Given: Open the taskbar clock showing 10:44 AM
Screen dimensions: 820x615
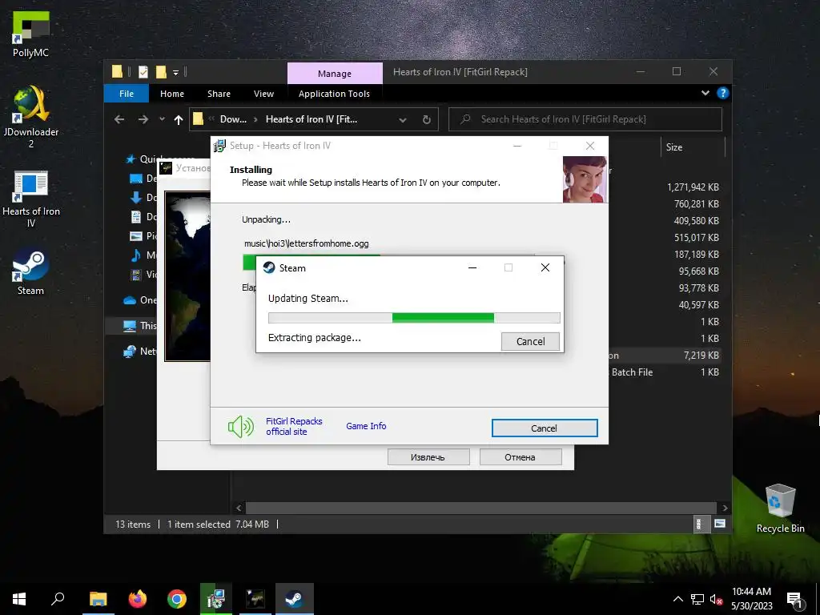Looking at the screenshot, I should pyautogui.click(x=751, y=599).
